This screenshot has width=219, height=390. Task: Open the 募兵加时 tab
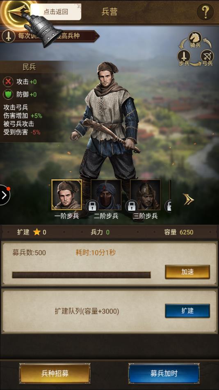coord(164,373)
